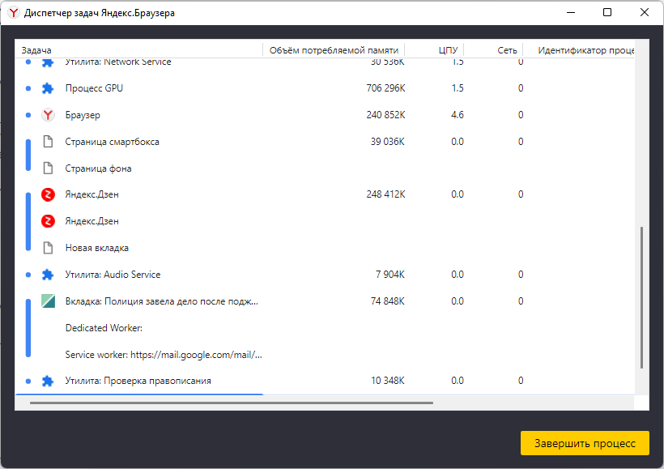Click the page icon beside Страница смартбокса
Image resolution: width=664 pixels, height=469 pixels.
(49, 142)
